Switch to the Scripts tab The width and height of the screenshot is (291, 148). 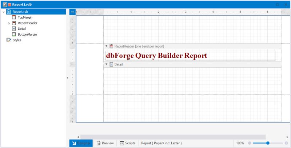(x=128, y=143)
